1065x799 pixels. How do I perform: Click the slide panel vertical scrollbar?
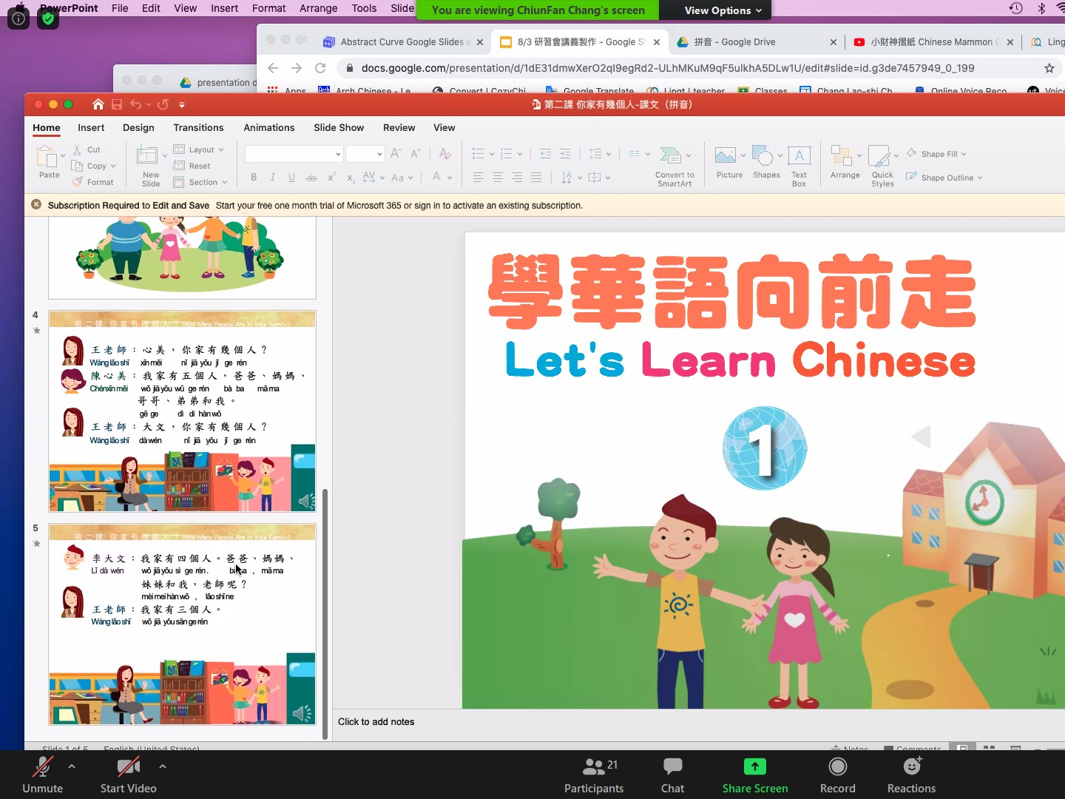click(x=325, y=614)
